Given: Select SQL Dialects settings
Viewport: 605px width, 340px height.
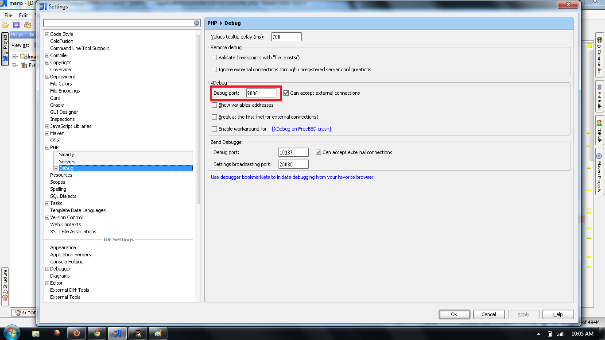Looking at the screenshot, I should [63, 196].
